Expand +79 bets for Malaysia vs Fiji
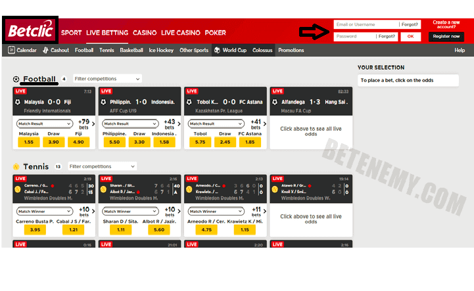The width and height of the screenshot is (474, 291). (87, 124)
